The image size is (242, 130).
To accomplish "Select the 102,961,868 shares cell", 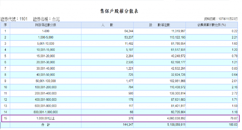I will pyautogui.click(x=160, y=81).
